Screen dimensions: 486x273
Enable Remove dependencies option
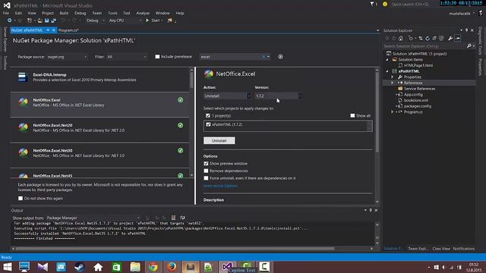pyautogui.click(x=206, y=171)
